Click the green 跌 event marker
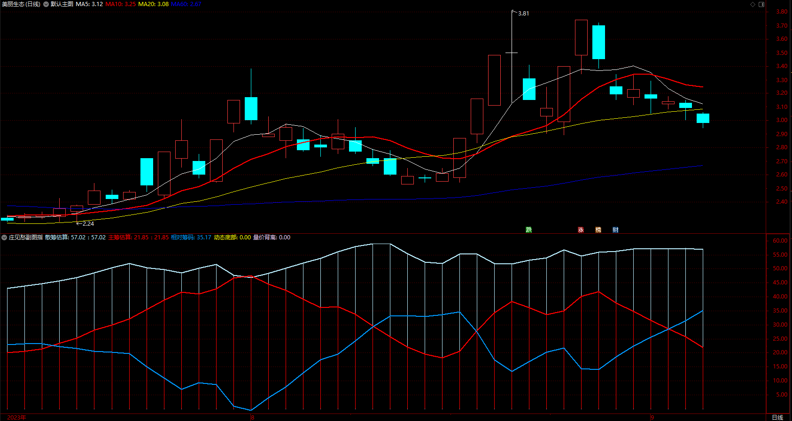This screenshot has height=421, width=792. [x=529, y=230]
